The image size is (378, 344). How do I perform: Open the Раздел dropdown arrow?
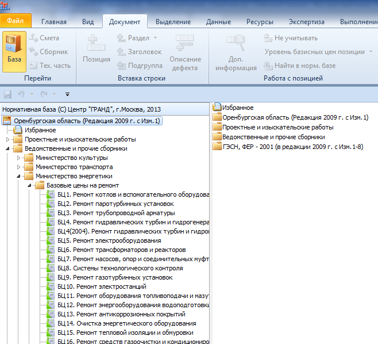tap(155, 38)
